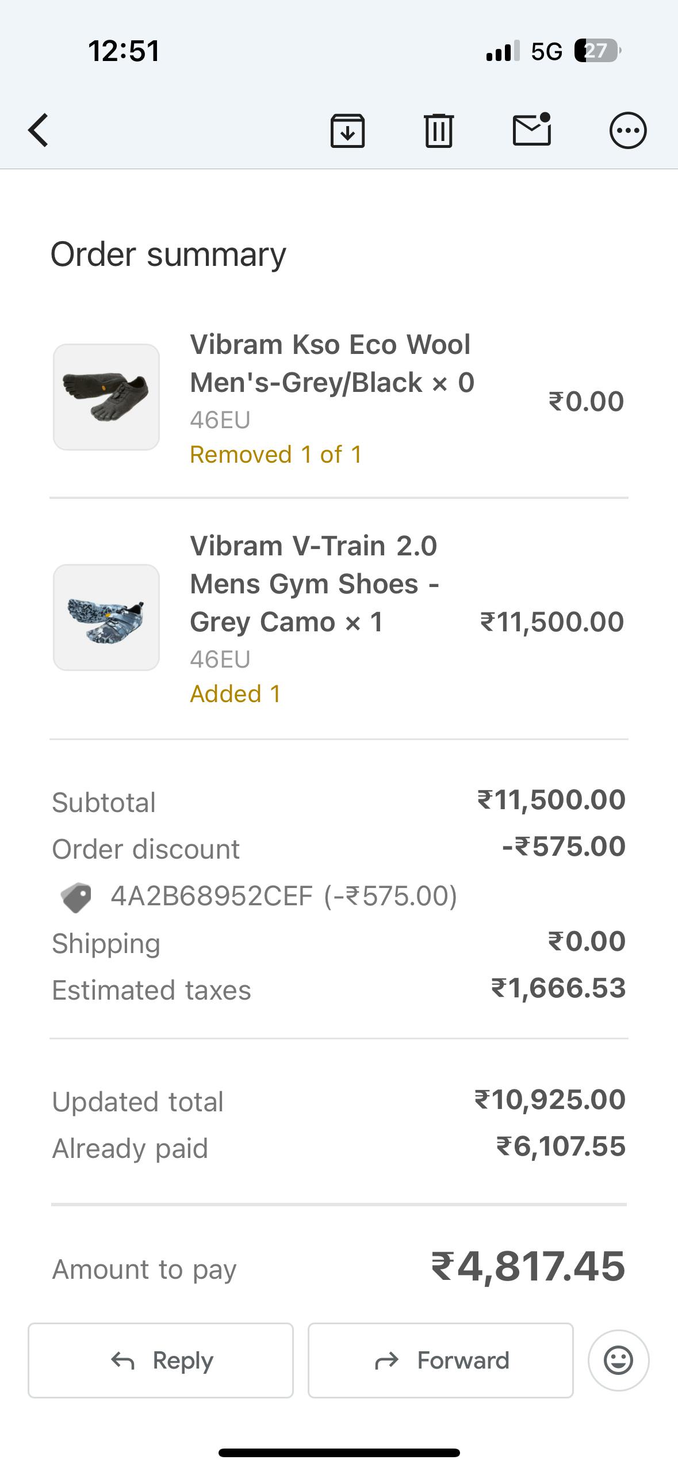Tap the back arrow icon
Screen dimensions: 678x1471
pos(38,131)
